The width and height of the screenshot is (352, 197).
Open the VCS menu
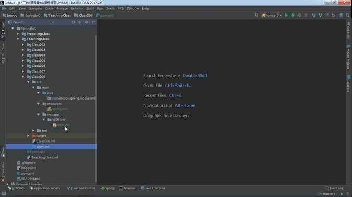[121, 8]
